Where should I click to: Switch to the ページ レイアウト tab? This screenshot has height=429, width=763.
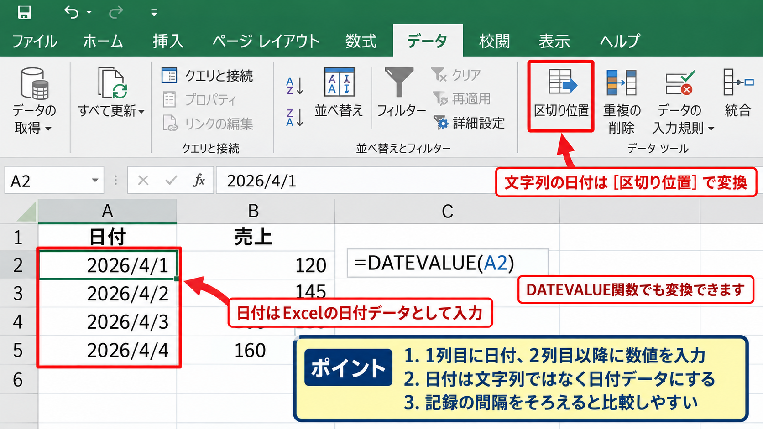coord(266,41)
